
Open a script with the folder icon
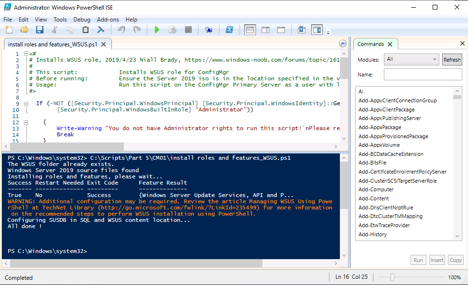coord(24,30)
